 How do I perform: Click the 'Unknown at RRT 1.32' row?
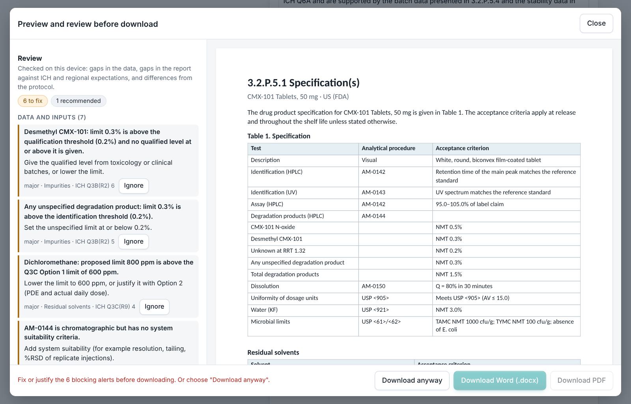(414, 251)
